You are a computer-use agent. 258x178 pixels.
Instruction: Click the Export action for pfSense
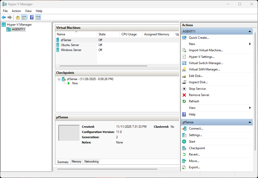point(194,167)
